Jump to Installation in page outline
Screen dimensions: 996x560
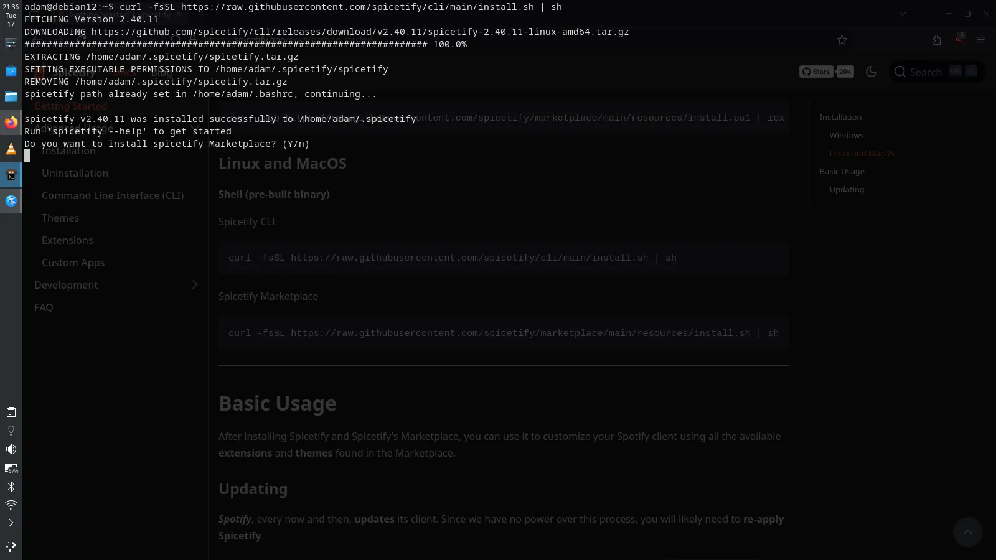840,117
